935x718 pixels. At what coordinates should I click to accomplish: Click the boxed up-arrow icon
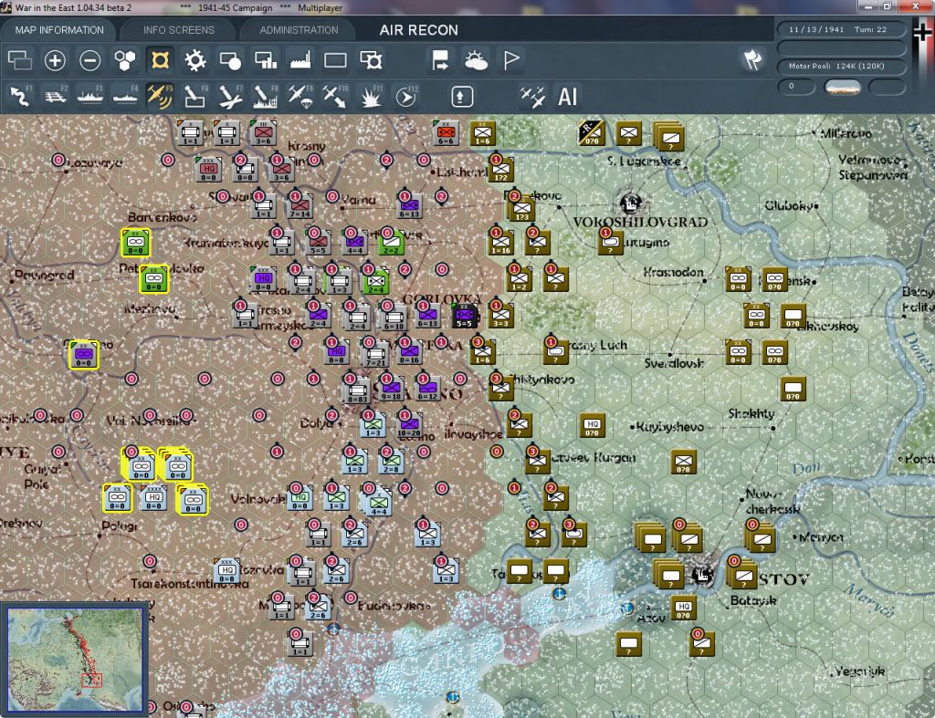click(x=461, y=97)
